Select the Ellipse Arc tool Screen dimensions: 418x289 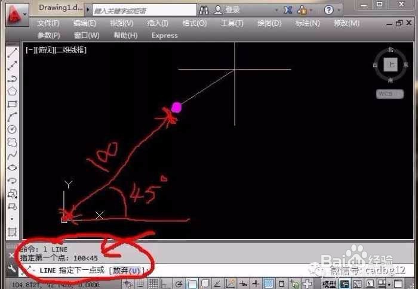click(x=13, y=181)
